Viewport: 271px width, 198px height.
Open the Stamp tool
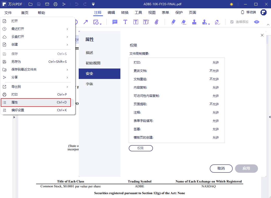194,22
